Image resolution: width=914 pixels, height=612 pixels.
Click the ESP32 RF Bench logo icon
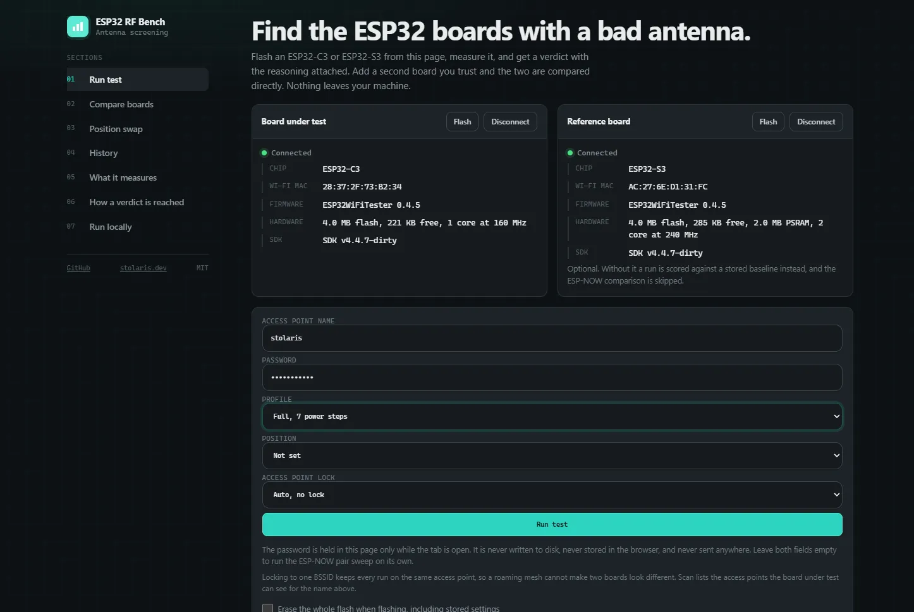(78, 27)
